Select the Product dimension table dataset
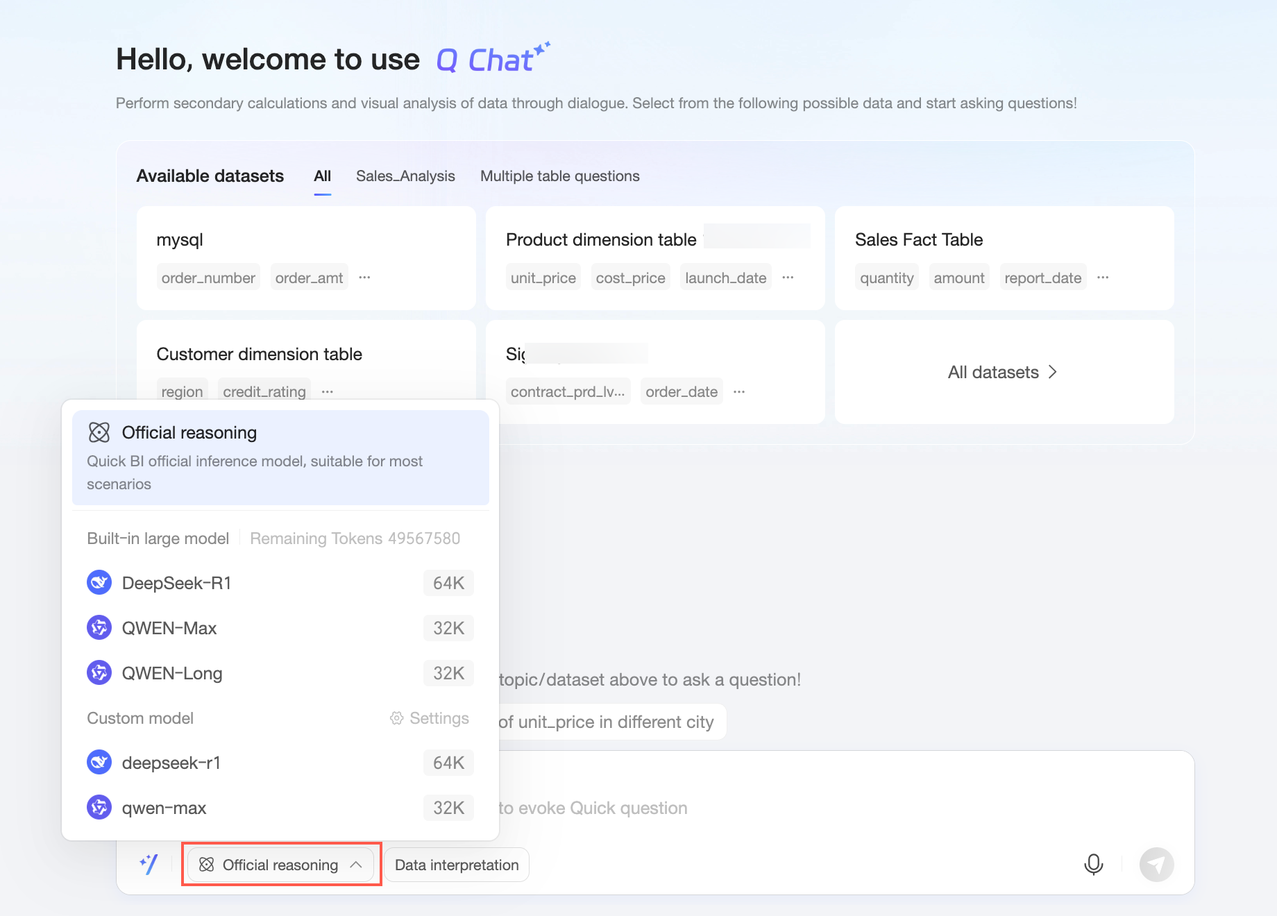1277x916 pixels. (655, 258)
